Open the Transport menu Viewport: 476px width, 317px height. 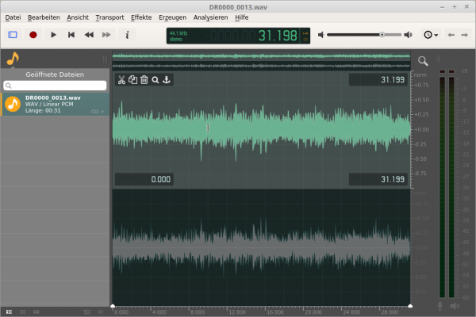109,17
